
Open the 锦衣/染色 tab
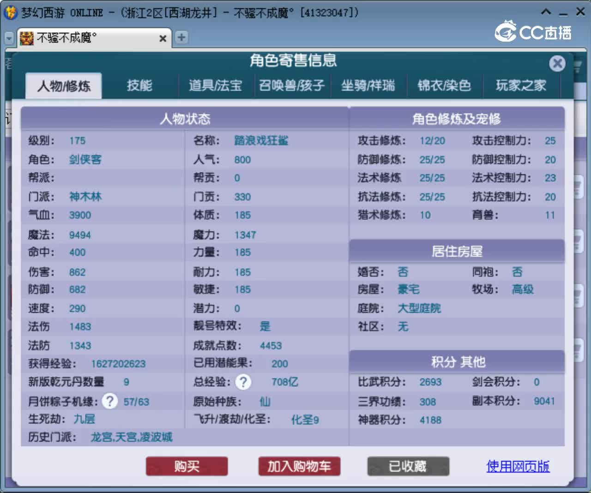(444, 85)
